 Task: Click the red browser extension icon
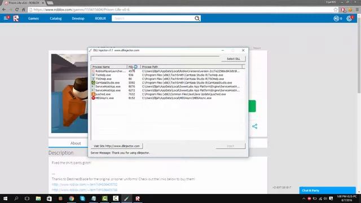[x=344, y=10]
